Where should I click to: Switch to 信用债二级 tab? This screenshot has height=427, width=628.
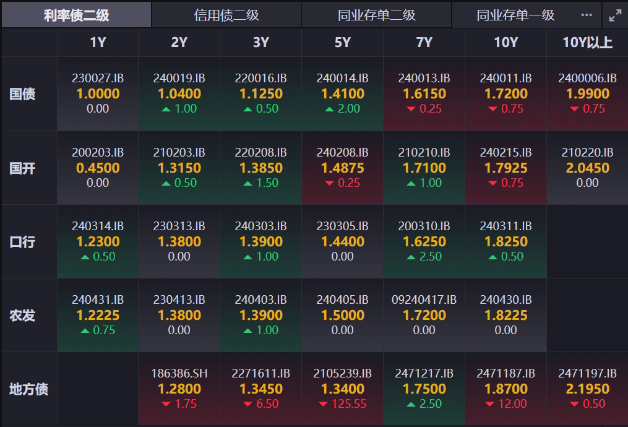click(226, 15)
